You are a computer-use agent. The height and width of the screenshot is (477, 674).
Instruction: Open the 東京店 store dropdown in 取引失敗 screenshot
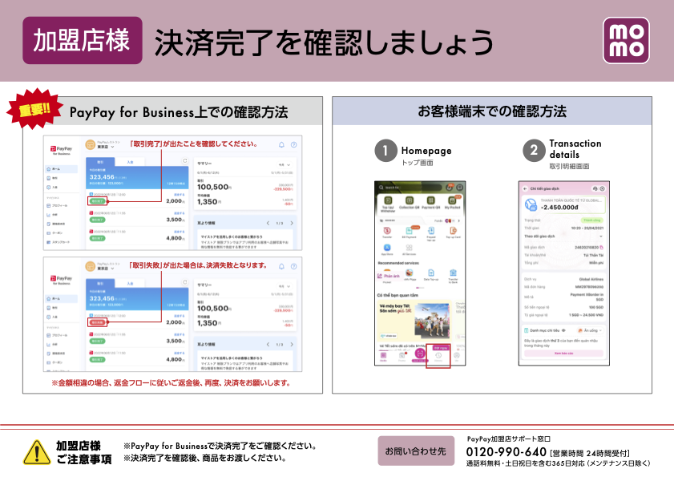pos(106,268)
